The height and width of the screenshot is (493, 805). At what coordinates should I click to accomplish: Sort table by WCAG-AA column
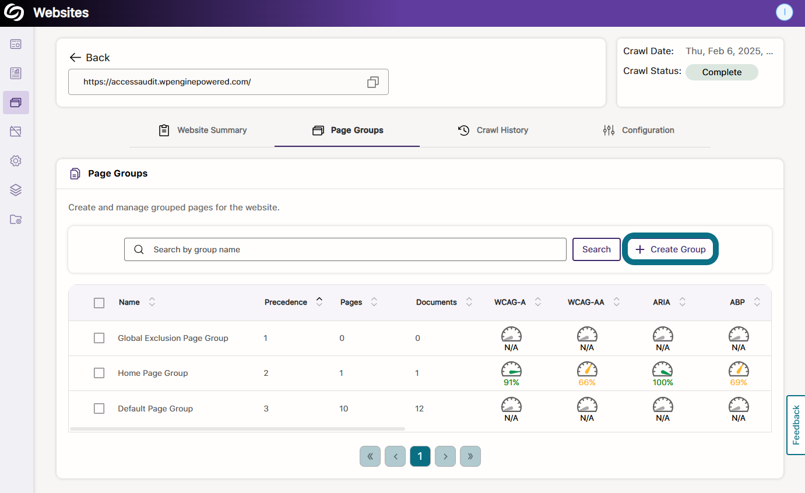point(616,302)
